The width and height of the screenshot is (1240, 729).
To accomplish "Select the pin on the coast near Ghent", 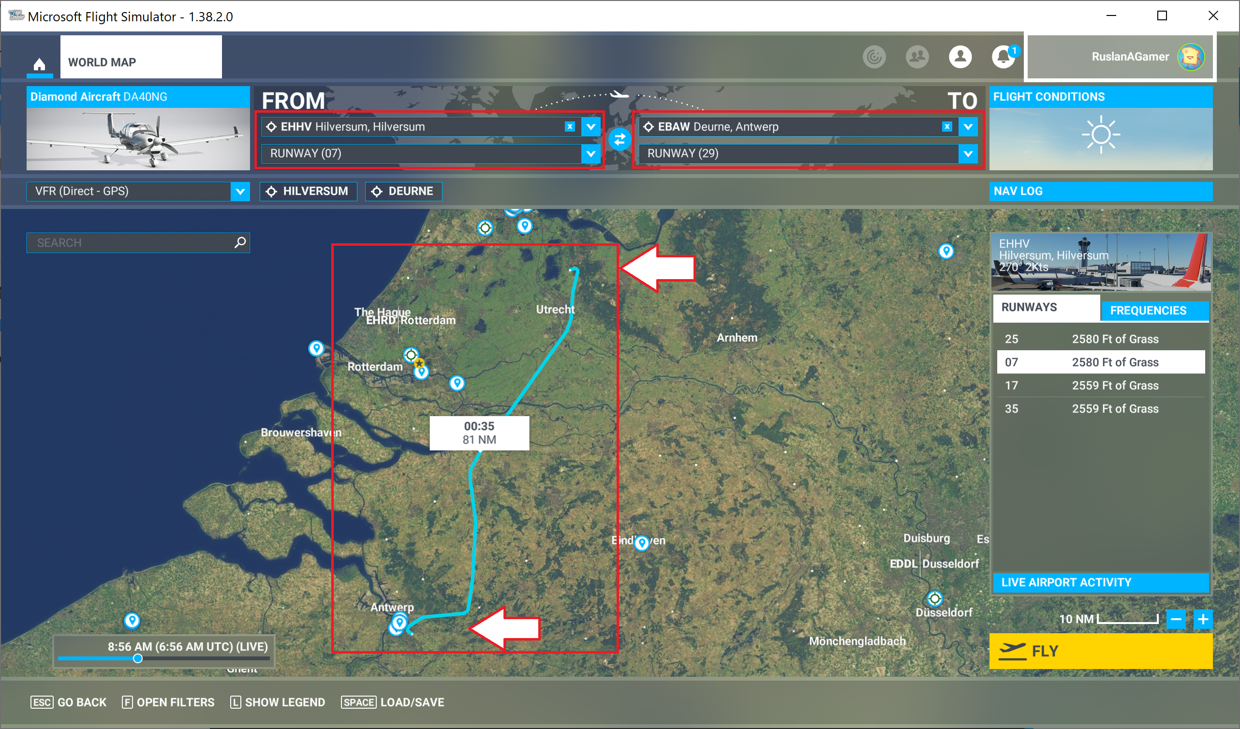I will click(132, 620).
